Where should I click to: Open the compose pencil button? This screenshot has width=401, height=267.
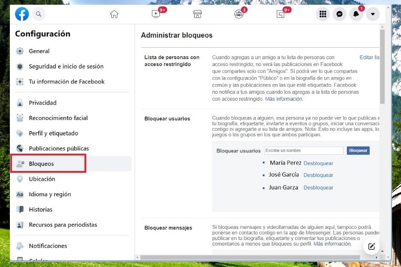tap(371, 246)
